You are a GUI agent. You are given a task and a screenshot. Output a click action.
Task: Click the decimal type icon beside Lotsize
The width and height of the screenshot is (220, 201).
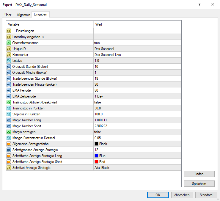click(x=9, y=61)
